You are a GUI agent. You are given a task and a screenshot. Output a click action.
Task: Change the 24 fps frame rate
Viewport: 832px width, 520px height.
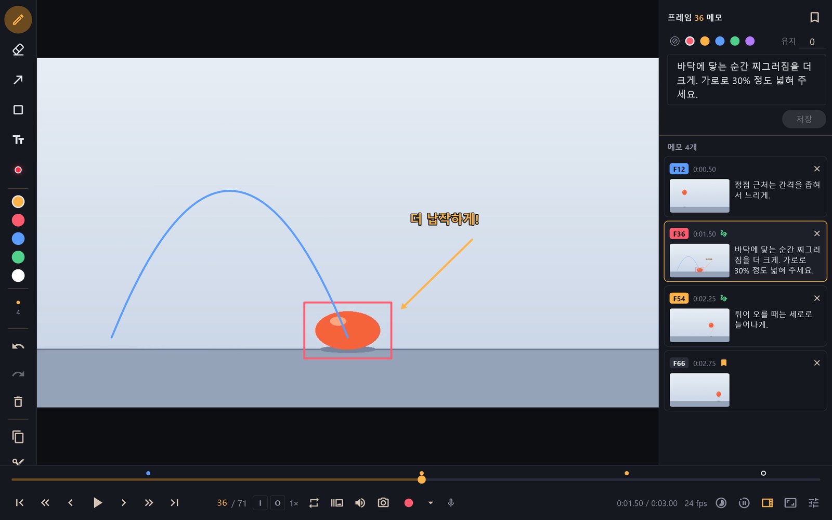pos(696,503)
